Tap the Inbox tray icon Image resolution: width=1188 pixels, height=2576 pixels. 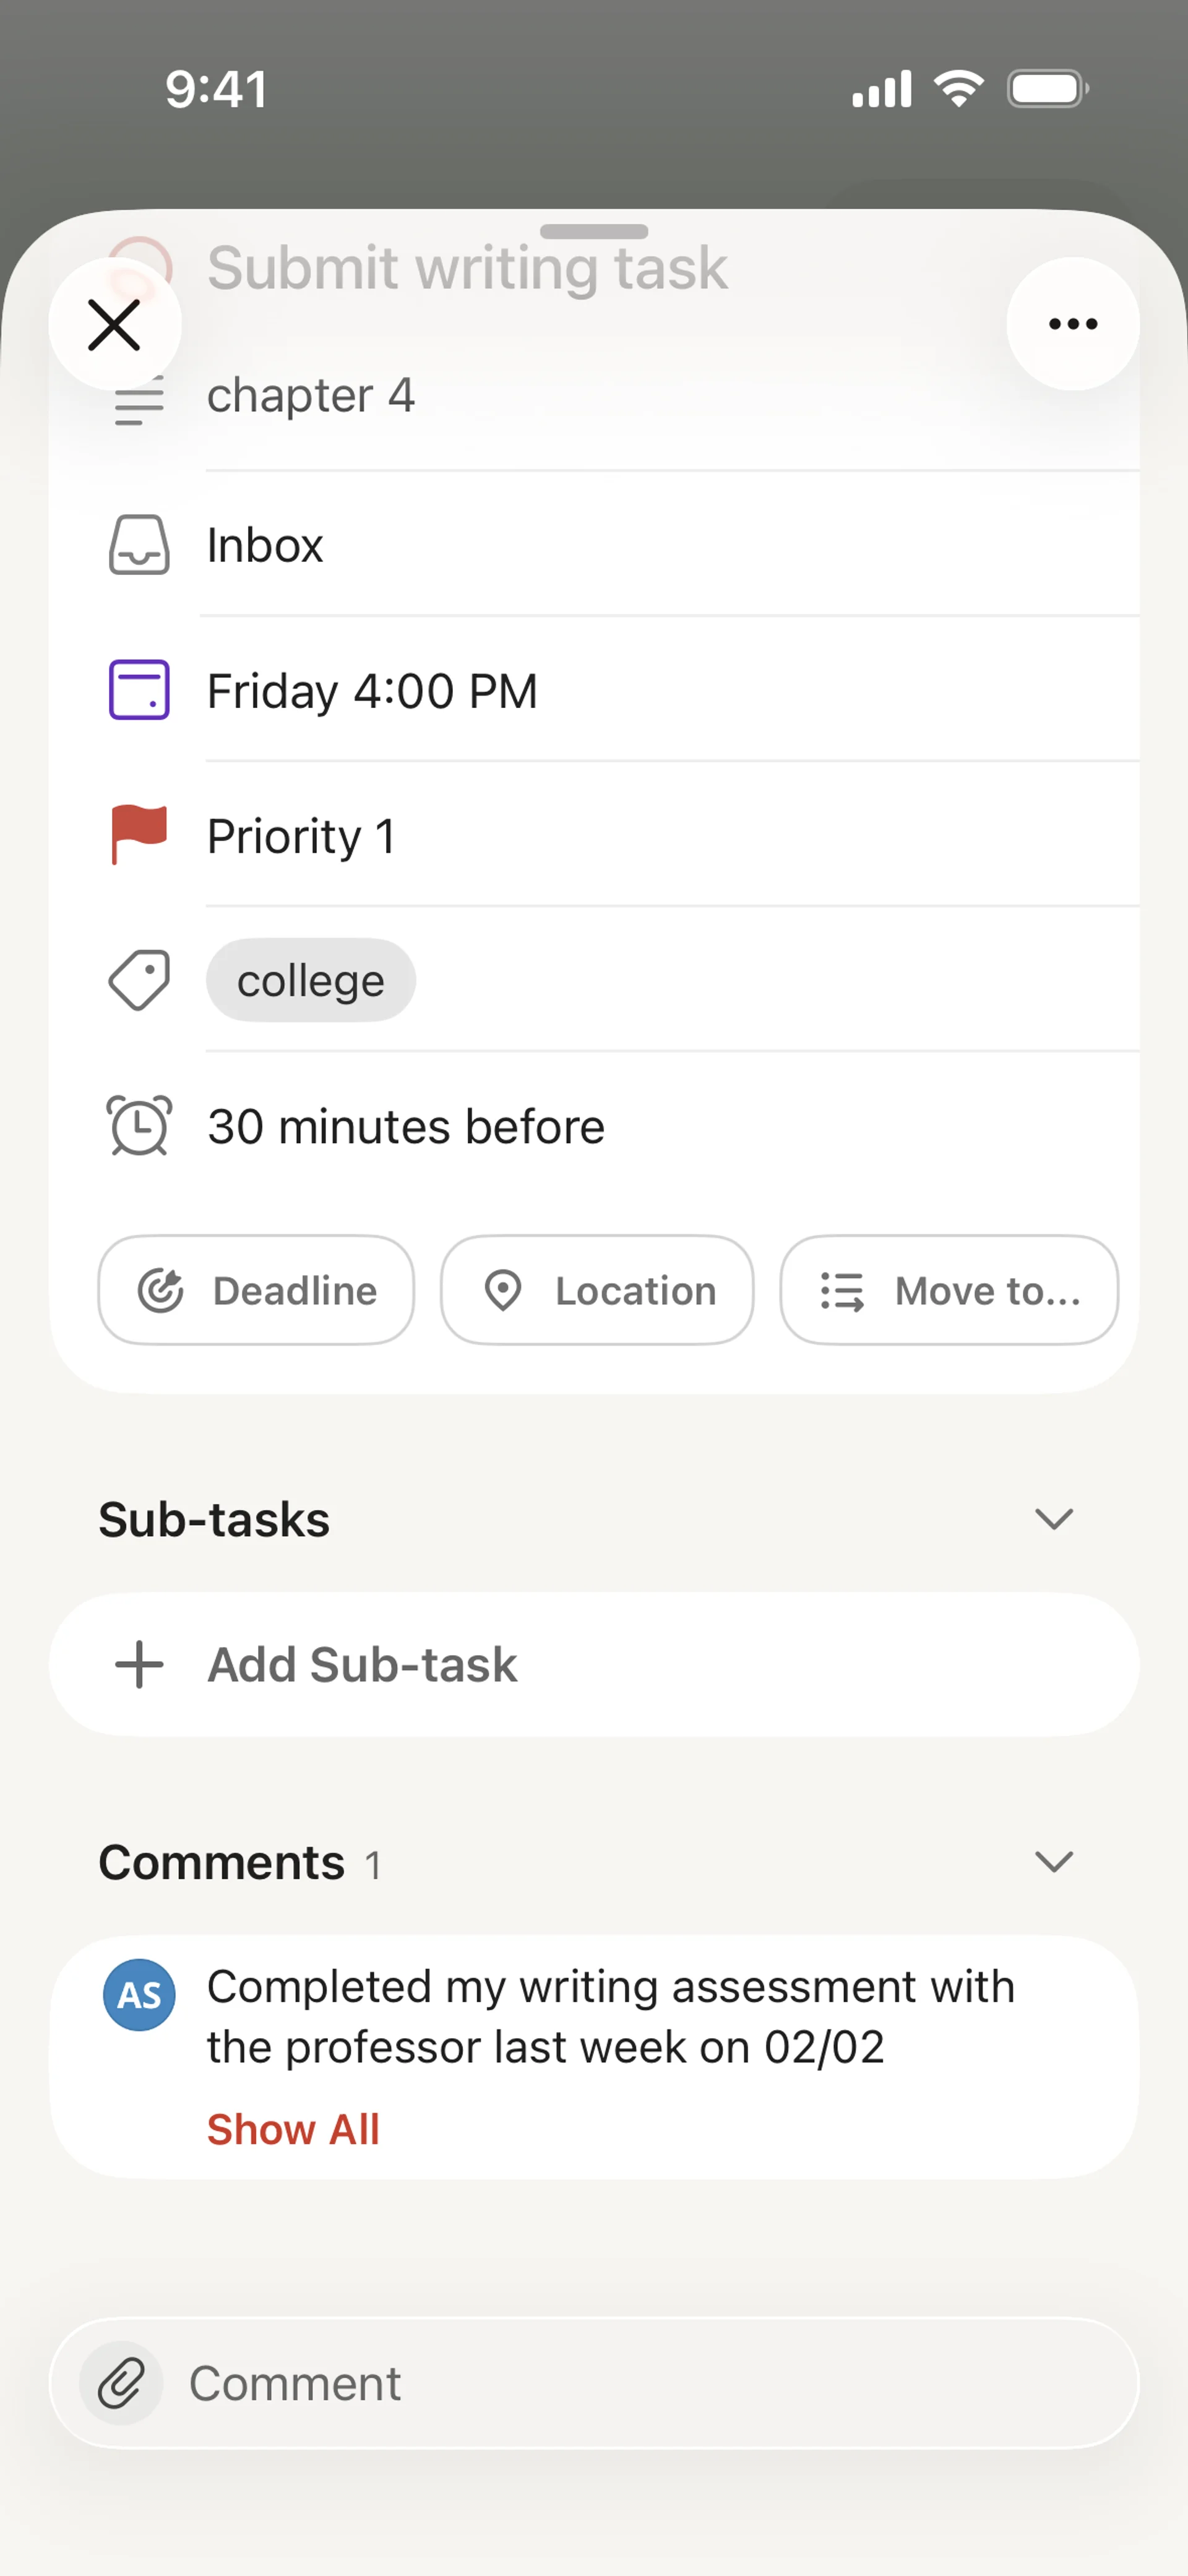(x=138, y=545)
